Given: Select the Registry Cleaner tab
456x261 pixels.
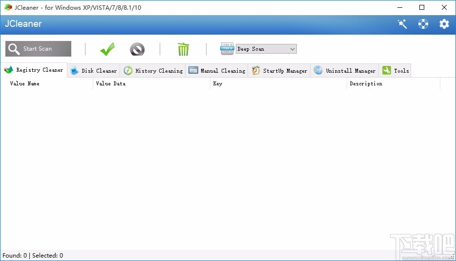Looking at the screenshot, I should pos(34,70).
